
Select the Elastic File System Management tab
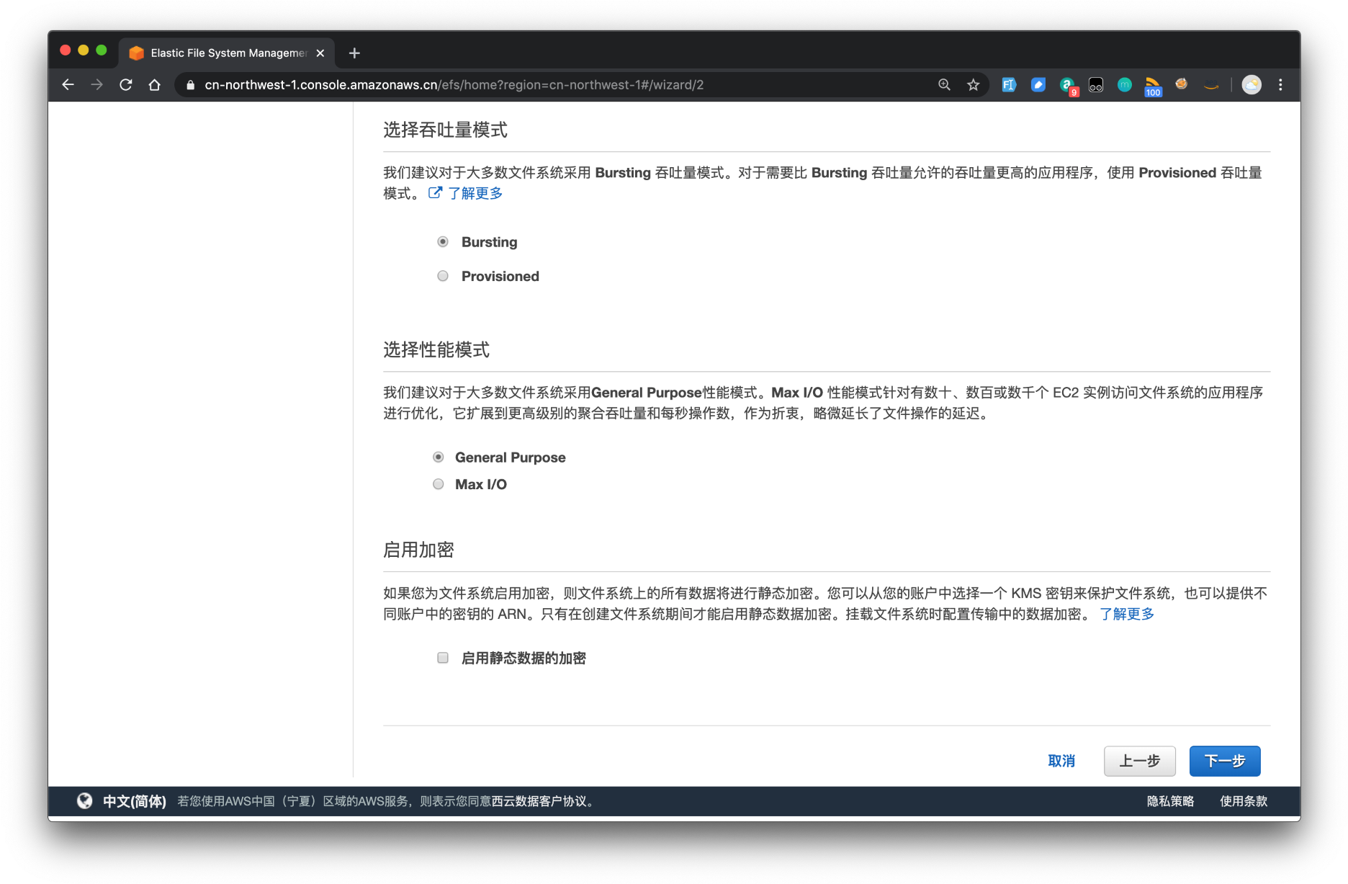(225, 53)
